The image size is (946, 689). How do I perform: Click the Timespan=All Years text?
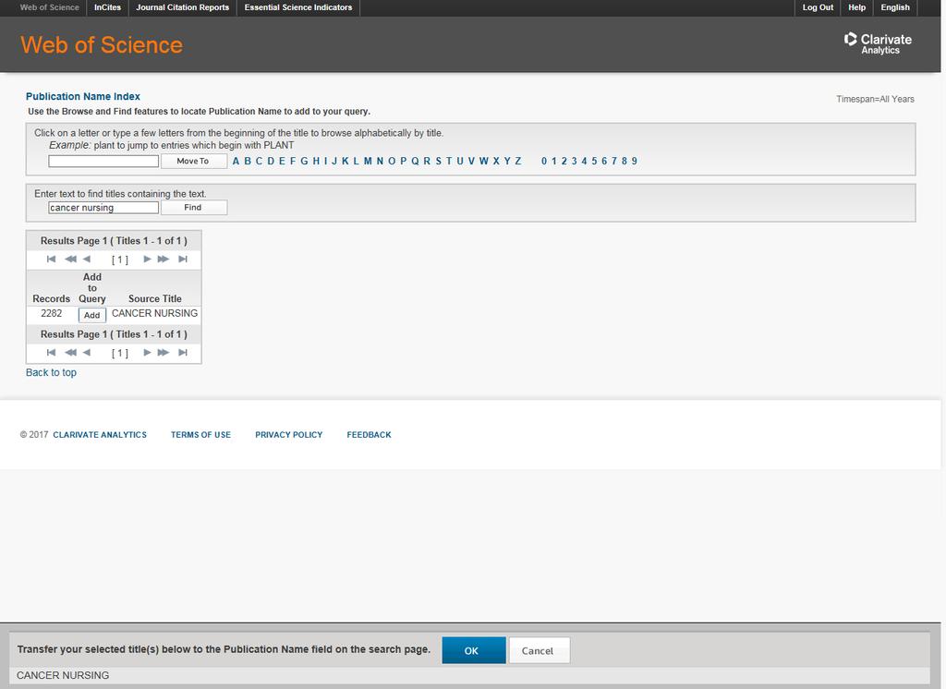(875, 99)
